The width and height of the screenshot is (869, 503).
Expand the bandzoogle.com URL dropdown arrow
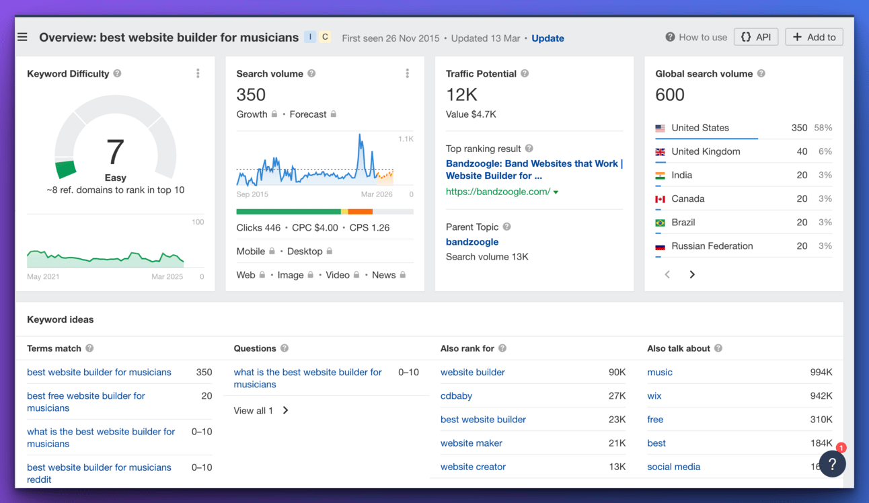556,192
